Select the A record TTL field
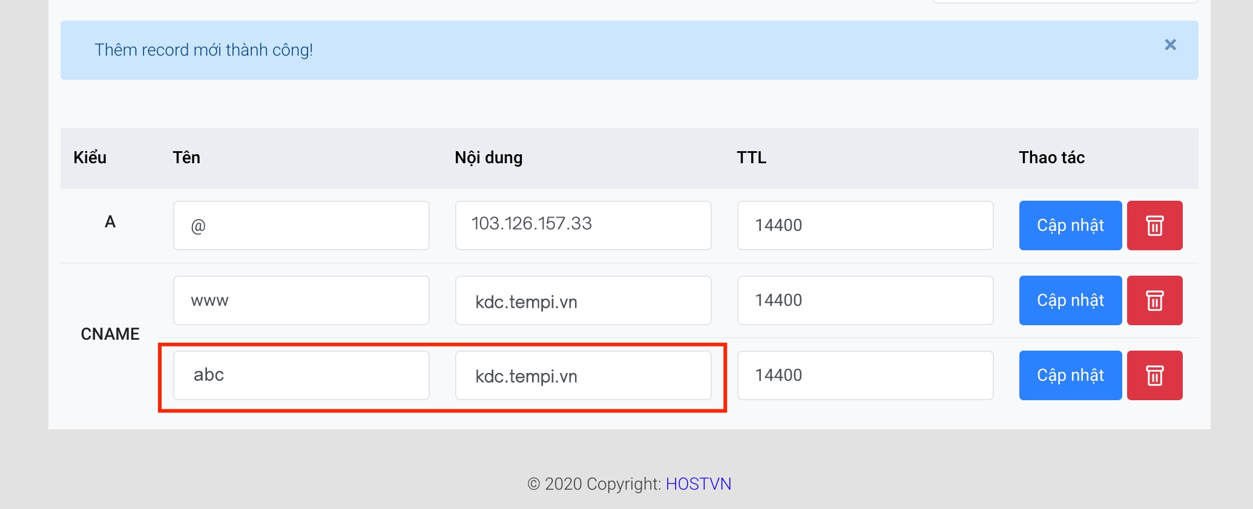Viewport: 1253px width, 509px height. click(x=865, y=225)
